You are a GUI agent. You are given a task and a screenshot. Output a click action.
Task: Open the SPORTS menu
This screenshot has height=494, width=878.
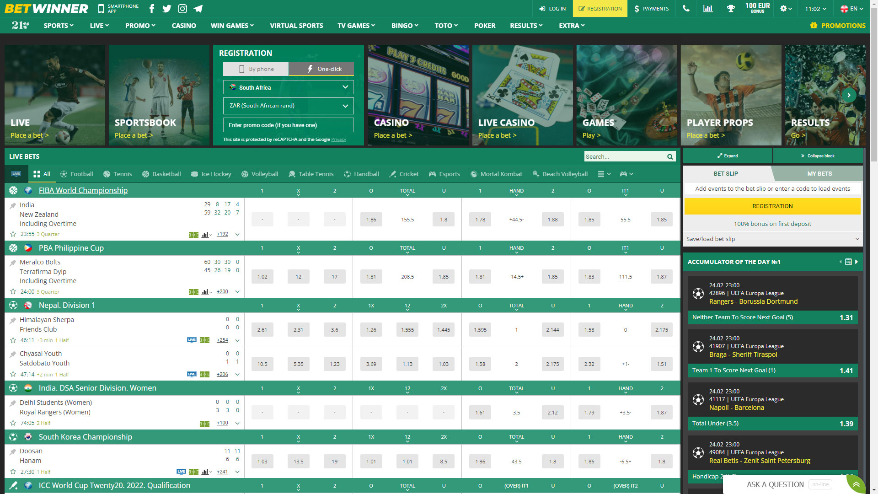[x=58, y=26]
